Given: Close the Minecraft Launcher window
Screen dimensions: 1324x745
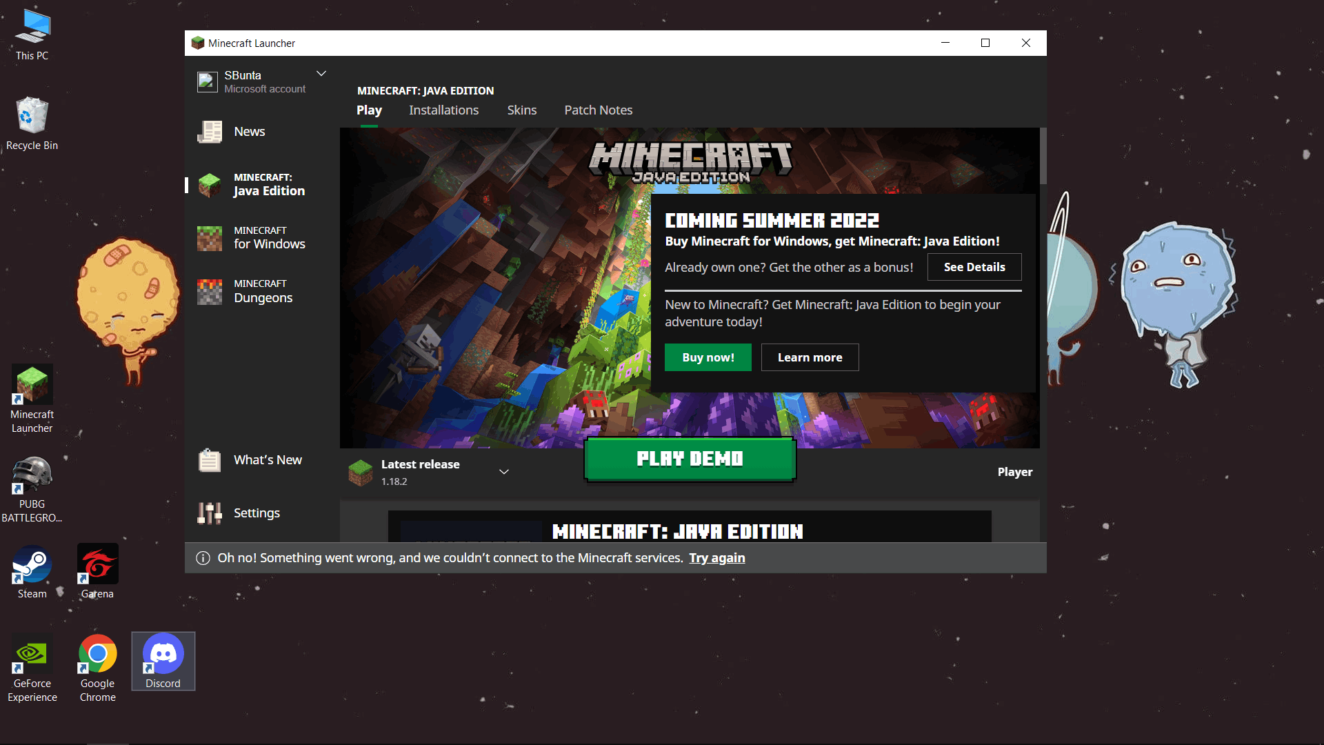Looking at the screenshot, I should (x=1026, y=43).
